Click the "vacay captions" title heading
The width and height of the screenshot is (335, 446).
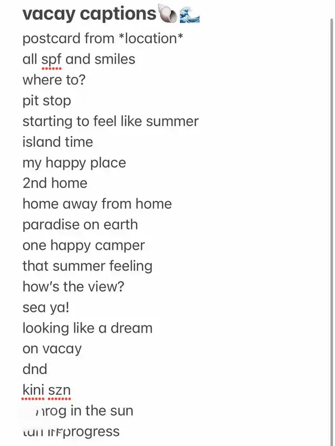(89, 14)
